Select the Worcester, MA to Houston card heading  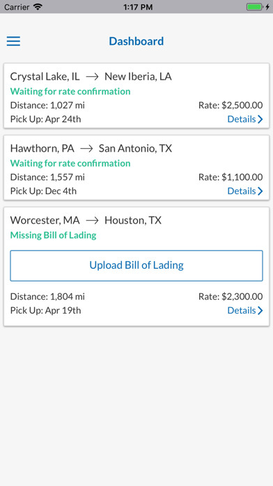tap(86, 221)
